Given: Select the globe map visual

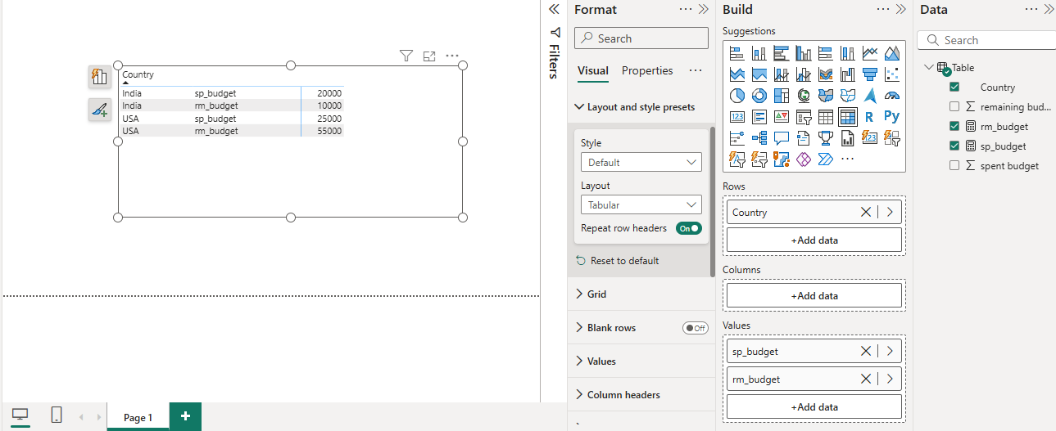Looking at the screenshot, I should 804,96.
